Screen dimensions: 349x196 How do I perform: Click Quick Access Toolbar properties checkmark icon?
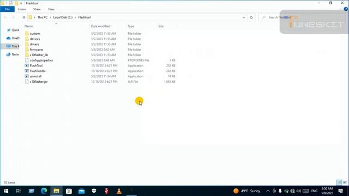click(11, 3)
